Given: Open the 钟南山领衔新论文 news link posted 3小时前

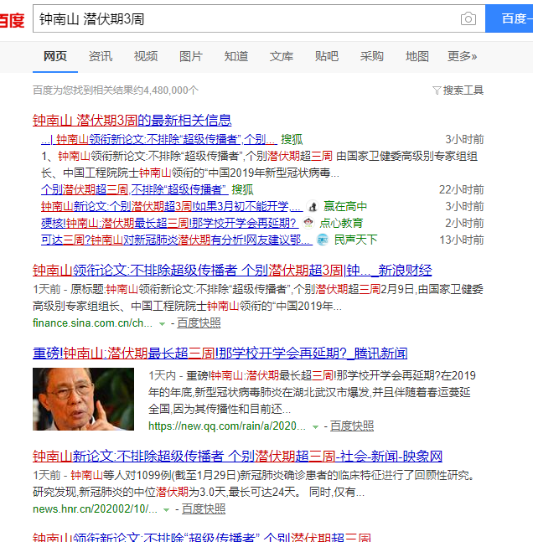Looking at the screenshot, I should (158, 140).
